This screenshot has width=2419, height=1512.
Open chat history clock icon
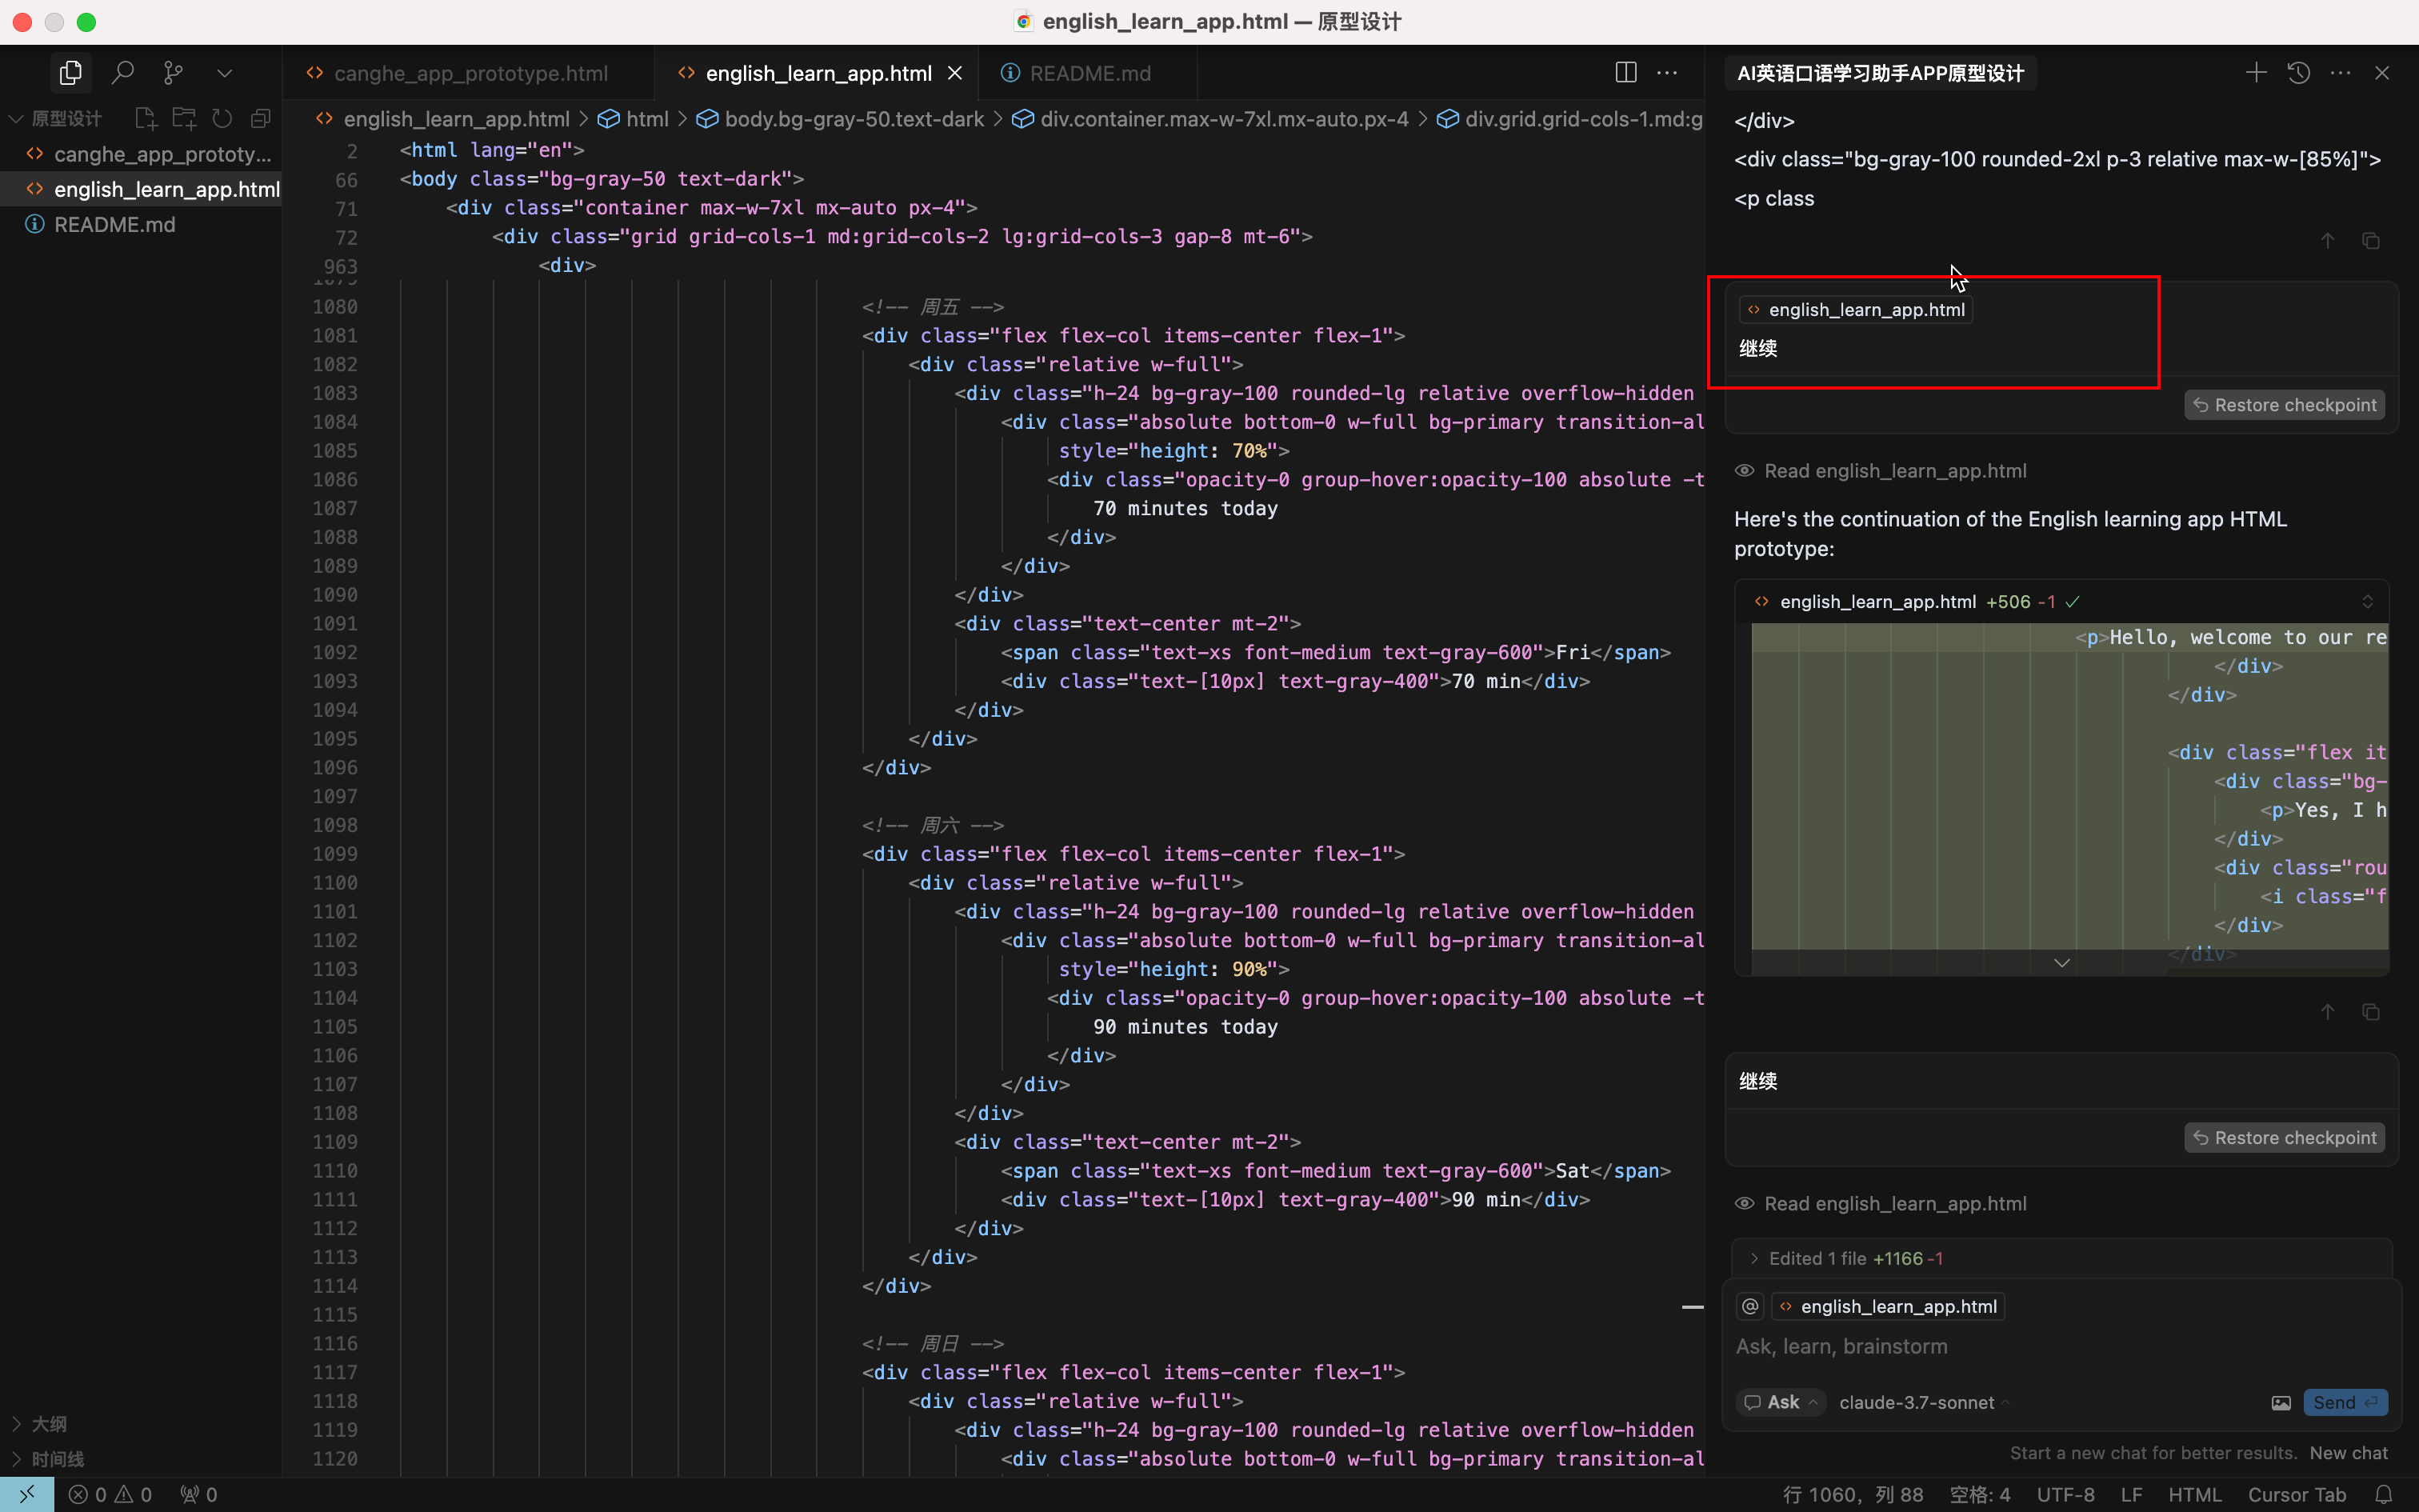(2298, 73)
